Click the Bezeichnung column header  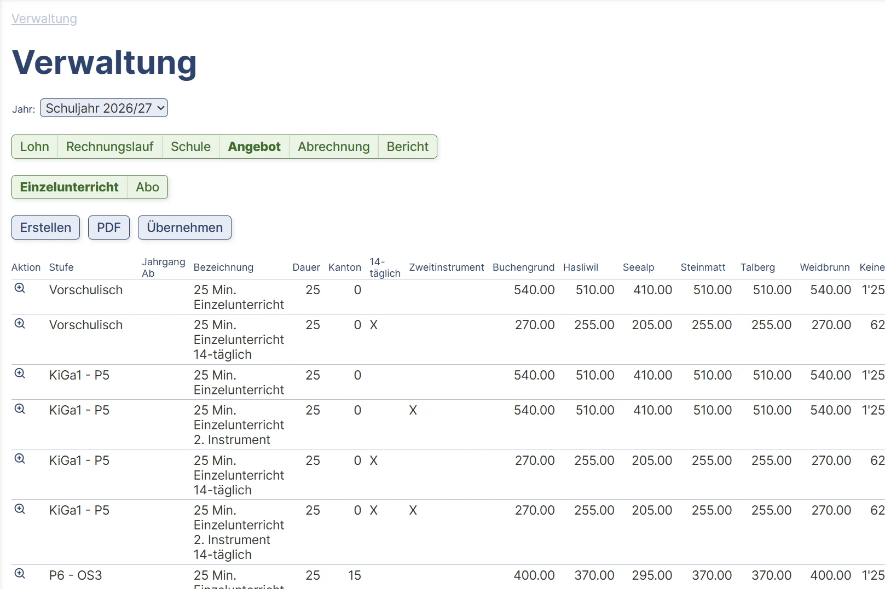point(223,267)
